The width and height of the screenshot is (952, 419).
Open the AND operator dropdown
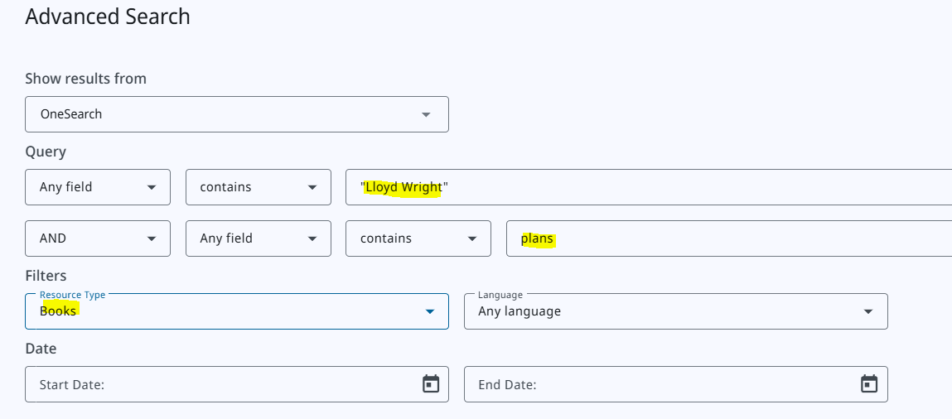pos(98,238)
